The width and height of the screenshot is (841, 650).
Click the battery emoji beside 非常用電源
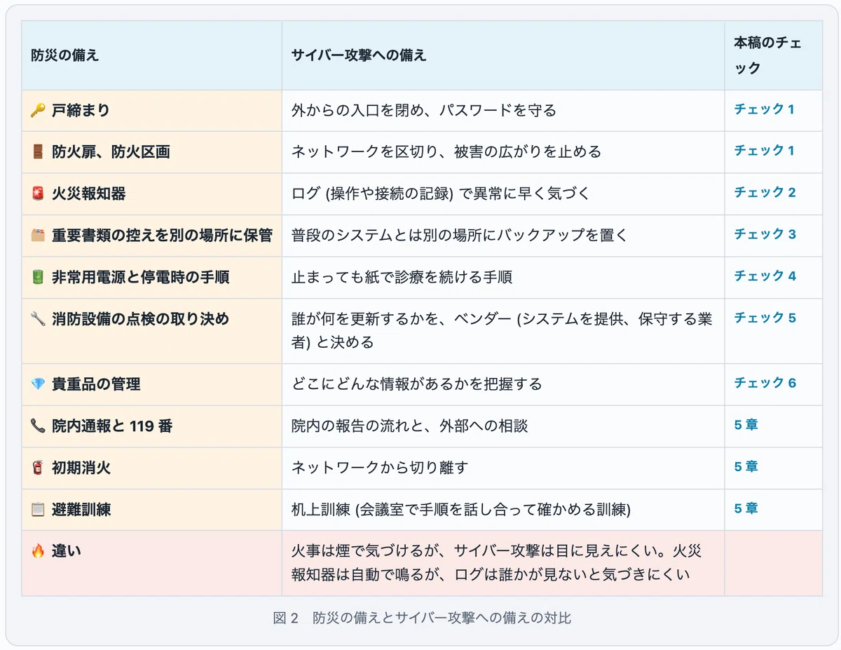tap(38, 277)
